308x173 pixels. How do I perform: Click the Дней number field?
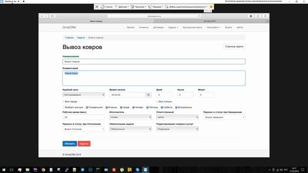(165, 95)
